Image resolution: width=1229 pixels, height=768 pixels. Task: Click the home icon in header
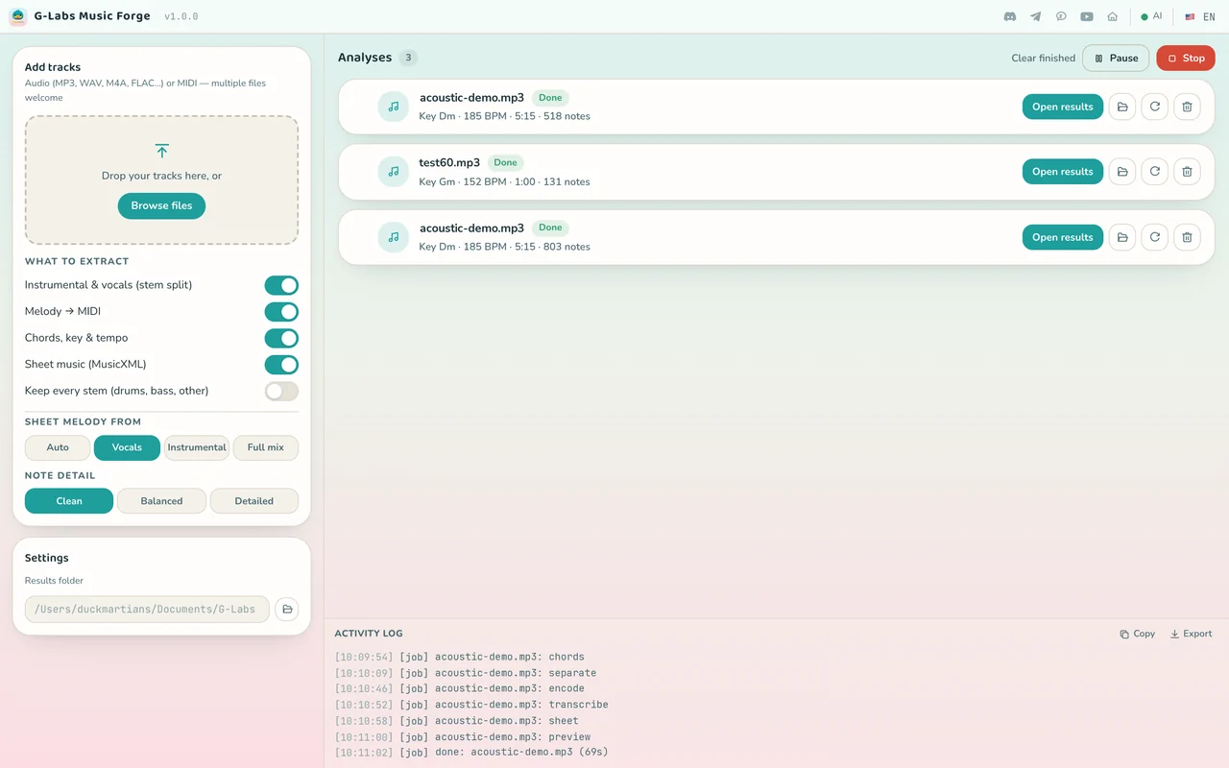click(1113, 16)
